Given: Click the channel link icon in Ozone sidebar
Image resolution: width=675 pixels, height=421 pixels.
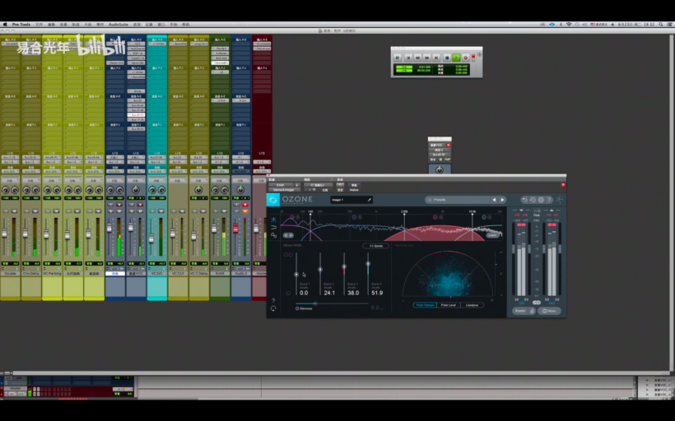Looking at the screenshot, I should point(274,235).
